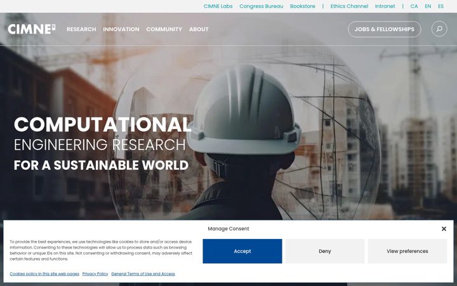Click the 'COMPUTATIONAL' hero heading
The width and height of the screenshot is (457, 286).
102,125
